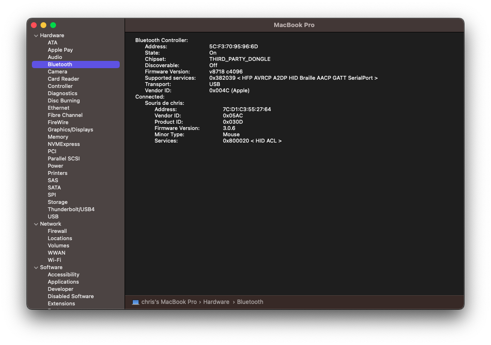Select Power in the sidebar
491x345 pixels.
[56, 166]
